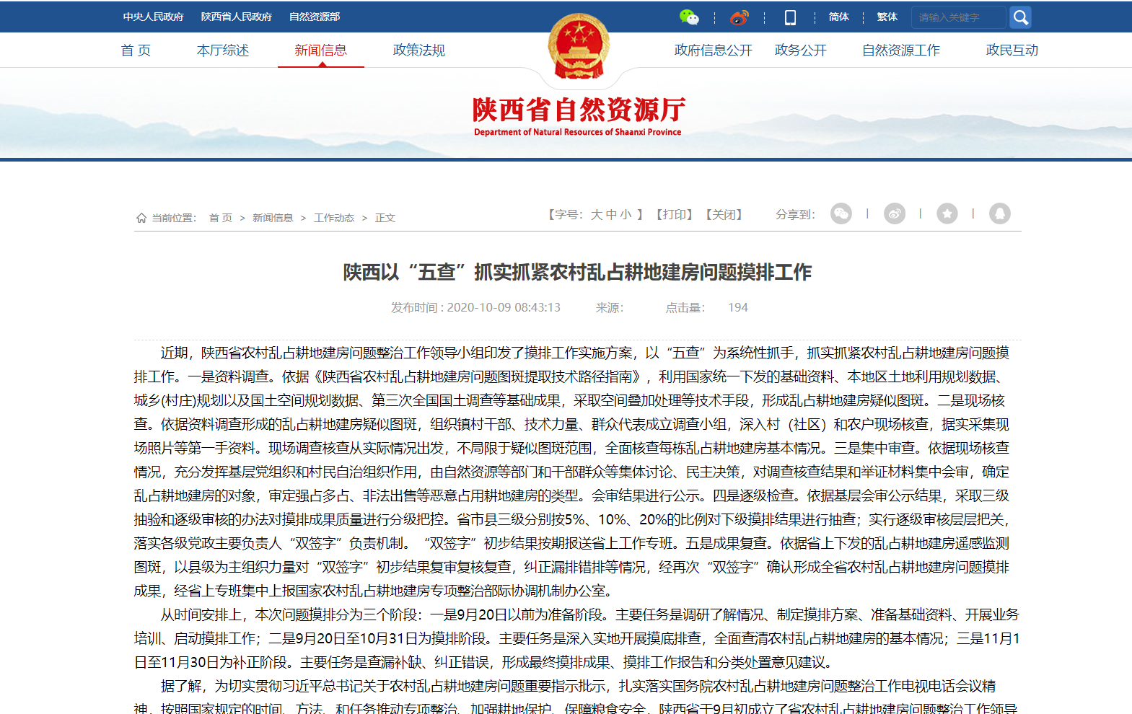Share article to WeChat gray icon
Viewport: 1132px width, 714px height.
coord(841,213)
